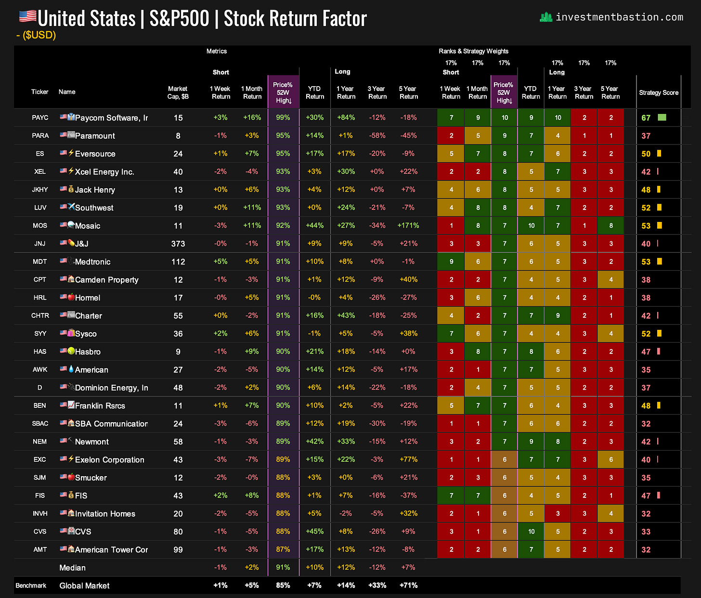Click the ($USD) currency label
This screenshot has height=598, width=701.
[39, 35]
